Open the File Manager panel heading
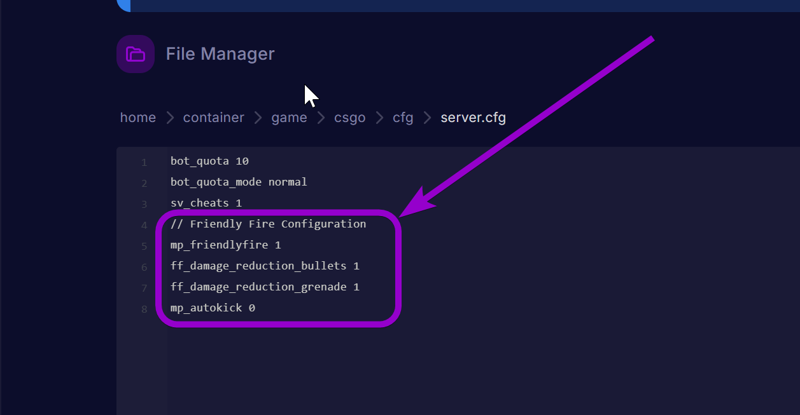This screenshot has height=415, width=800. (220, 53)
